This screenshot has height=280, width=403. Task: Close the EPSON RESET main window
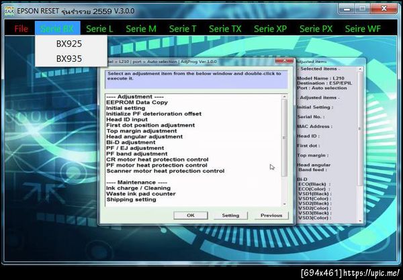pyautogui.click(x=384, y=9)
